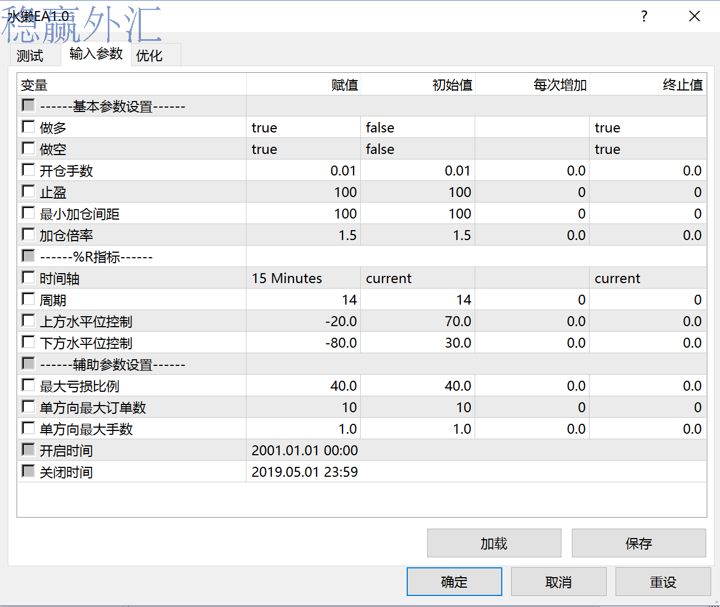
Task: Toggle the 周期 checkbox
Action: (28, 299)
